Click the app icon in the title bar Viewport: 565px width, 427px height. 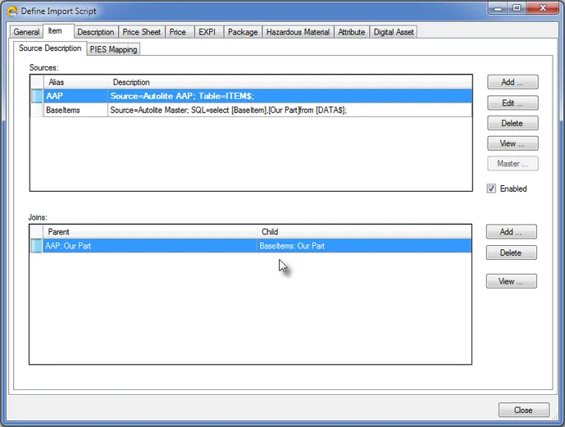pos(12,11)
